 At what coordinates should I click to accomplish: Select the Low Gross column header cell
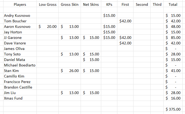48,4
